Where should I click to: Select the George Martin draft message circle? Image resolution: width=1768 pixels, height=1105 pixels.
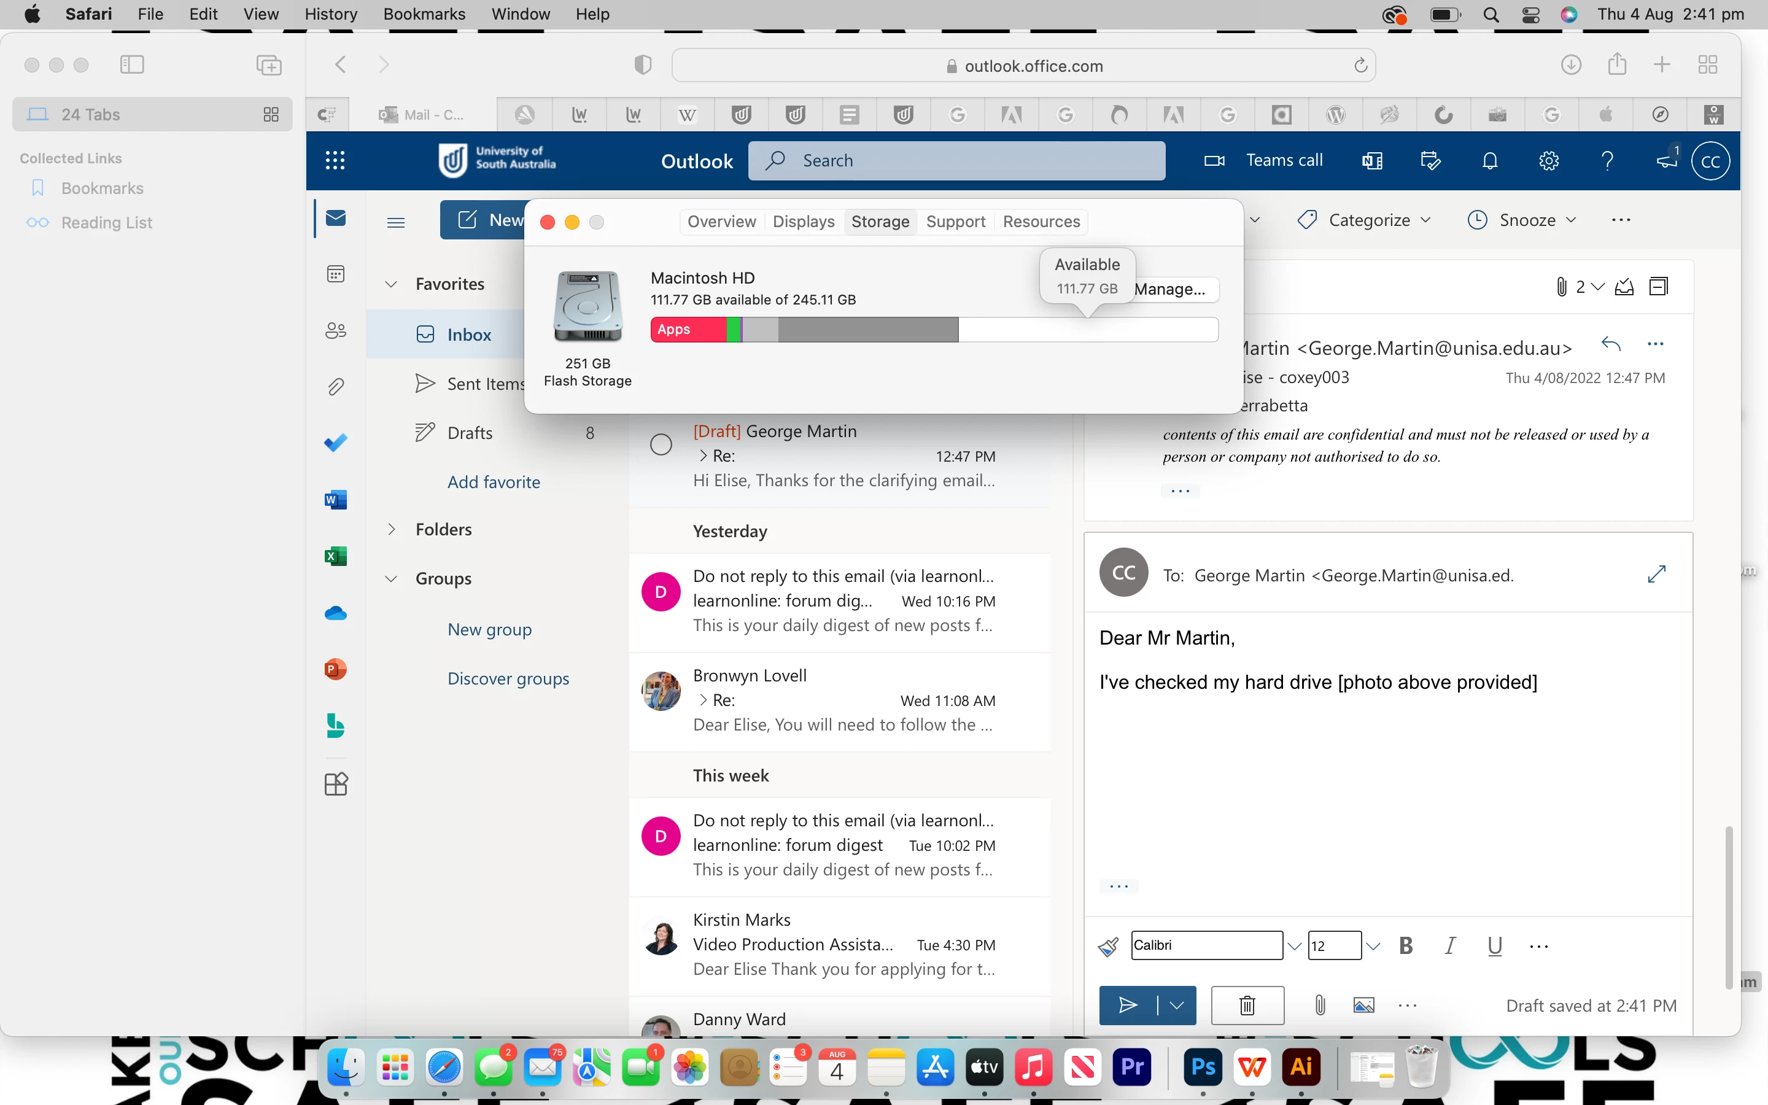(x=661, y=444)
